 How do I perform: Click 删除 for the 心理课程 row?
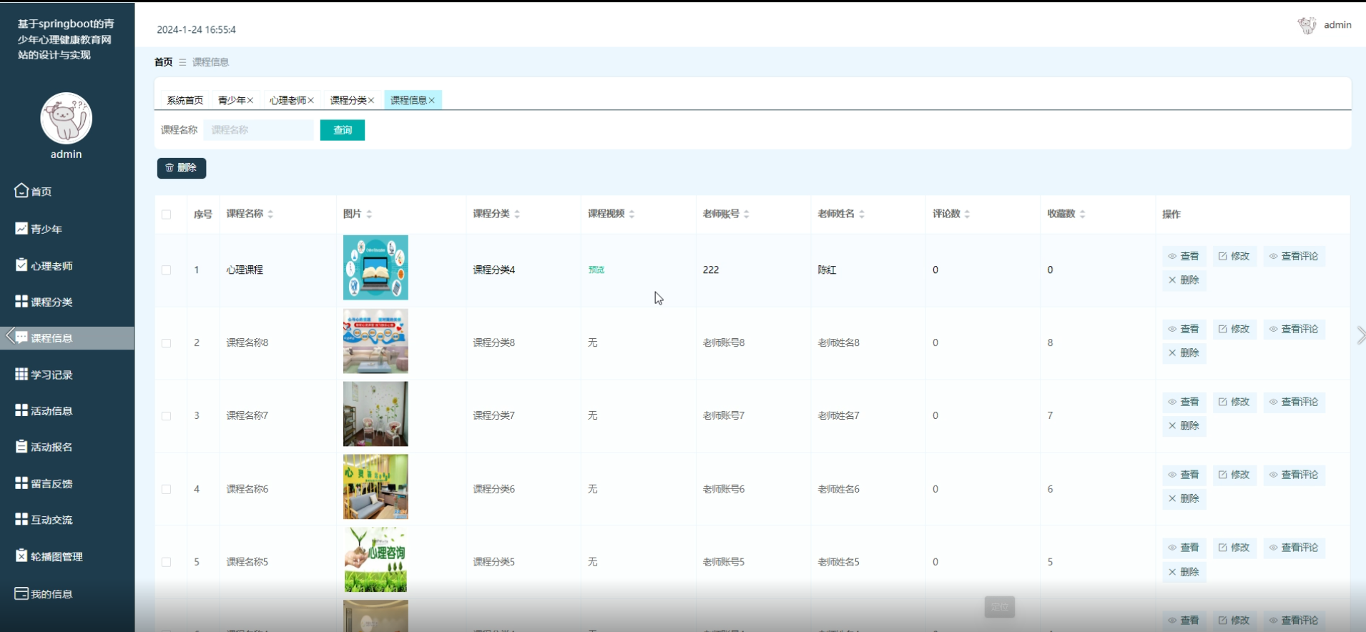click(1184, 280)
